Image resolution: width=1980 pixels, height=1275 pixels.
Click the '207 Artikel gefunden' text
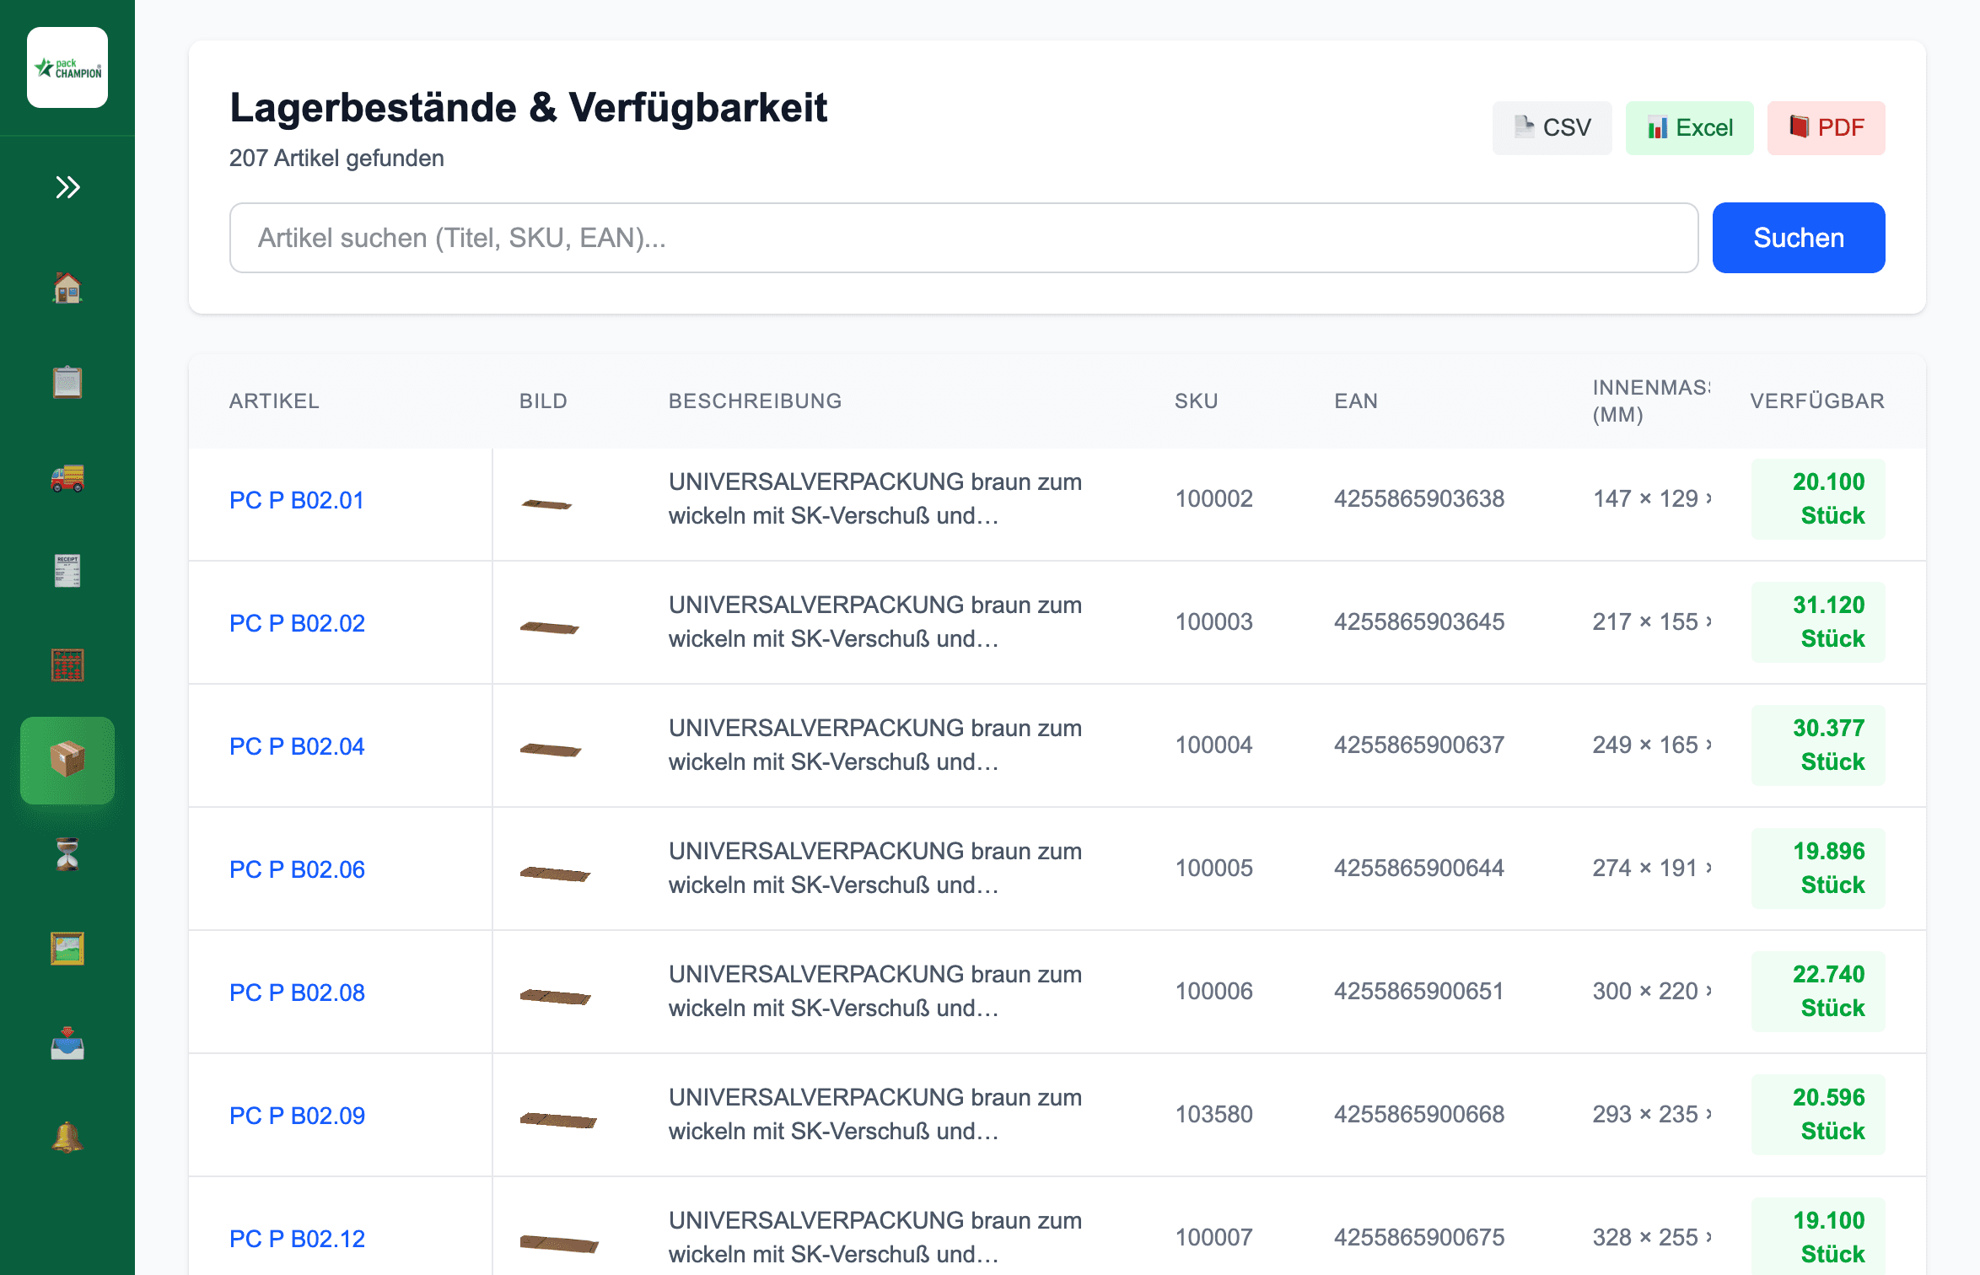tap(336, 159)
